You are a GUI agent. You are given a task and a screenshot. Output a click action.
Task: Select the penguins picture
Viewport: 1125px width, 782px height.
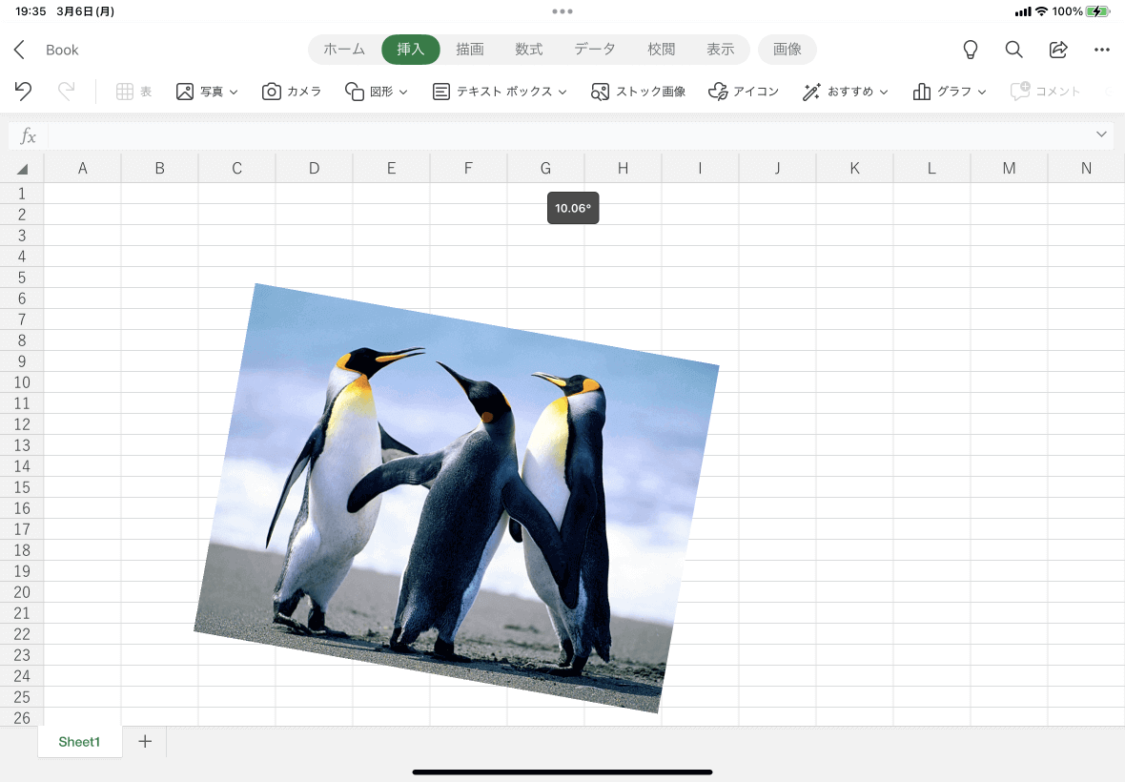[457, 498]
